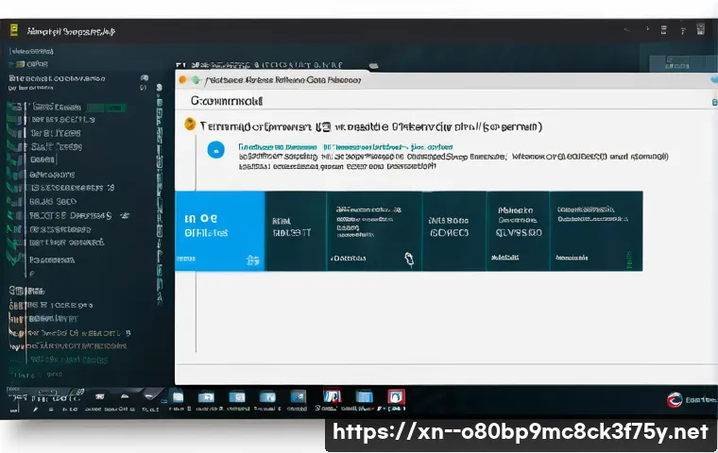Click the yellow app icon in the title bar
Viewport: 718px width, 453px height.
point(13,30)
